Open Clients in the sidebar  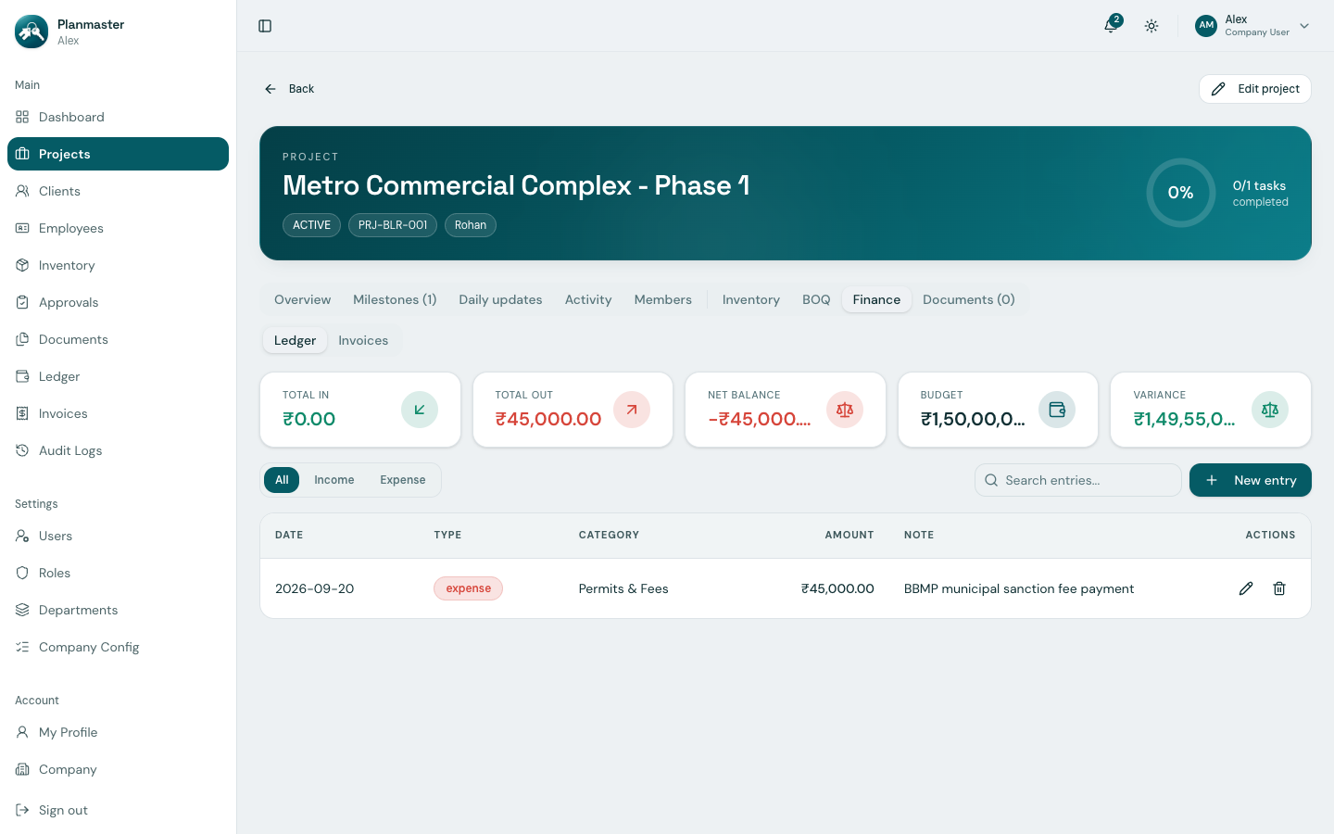click(x=118, y=191)
